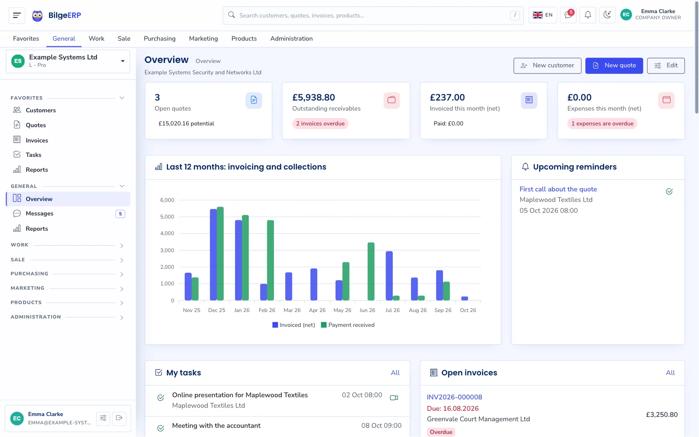Click the Overview breadcrumb text
Screen dimensions: 699x437
tap(208, 61)
